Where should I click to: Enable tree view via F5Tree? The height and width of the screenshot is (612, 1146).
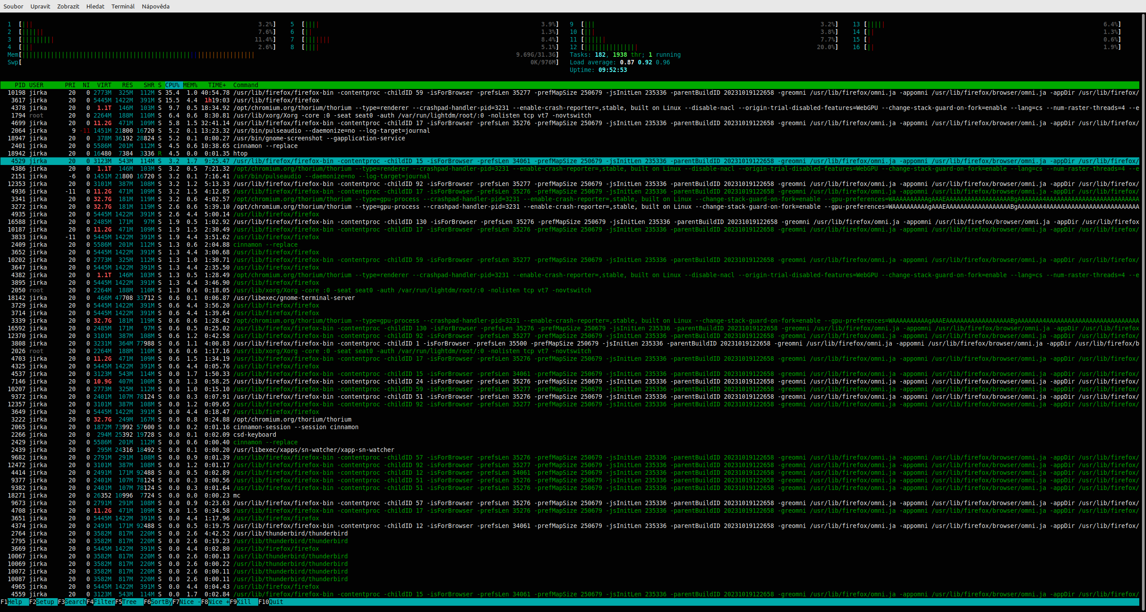[x=128, y=602]
